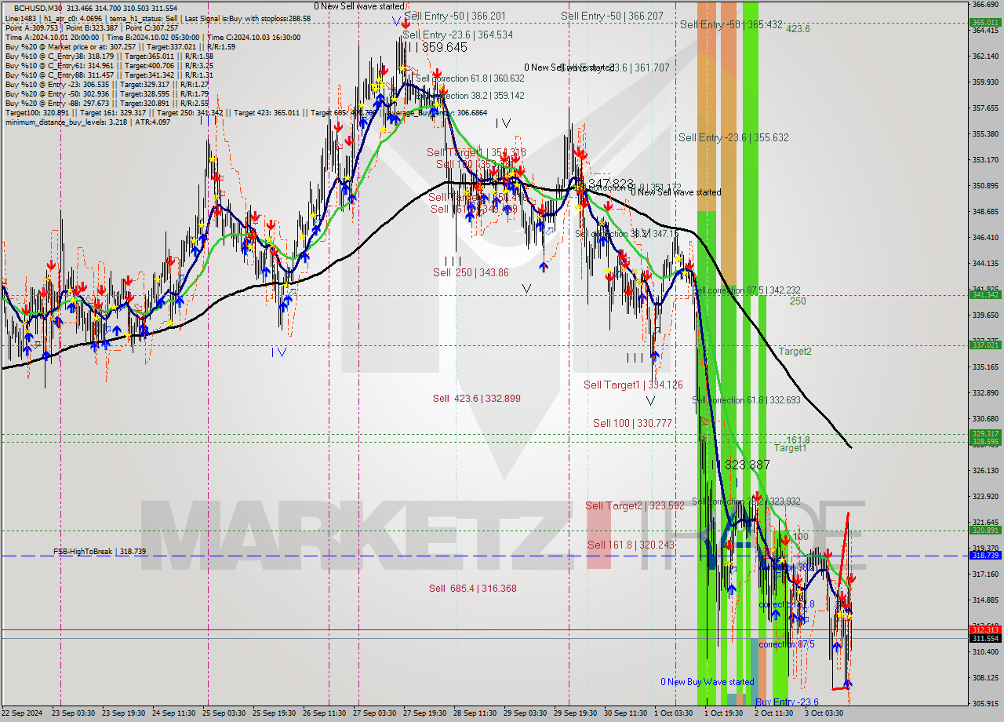Image resolution: width=1004 pixels, height=722 pixels.
Task: Click 'Sell correction 87.5 | 342.232' label
Action: pyautogui.click(x=747, y=290)
